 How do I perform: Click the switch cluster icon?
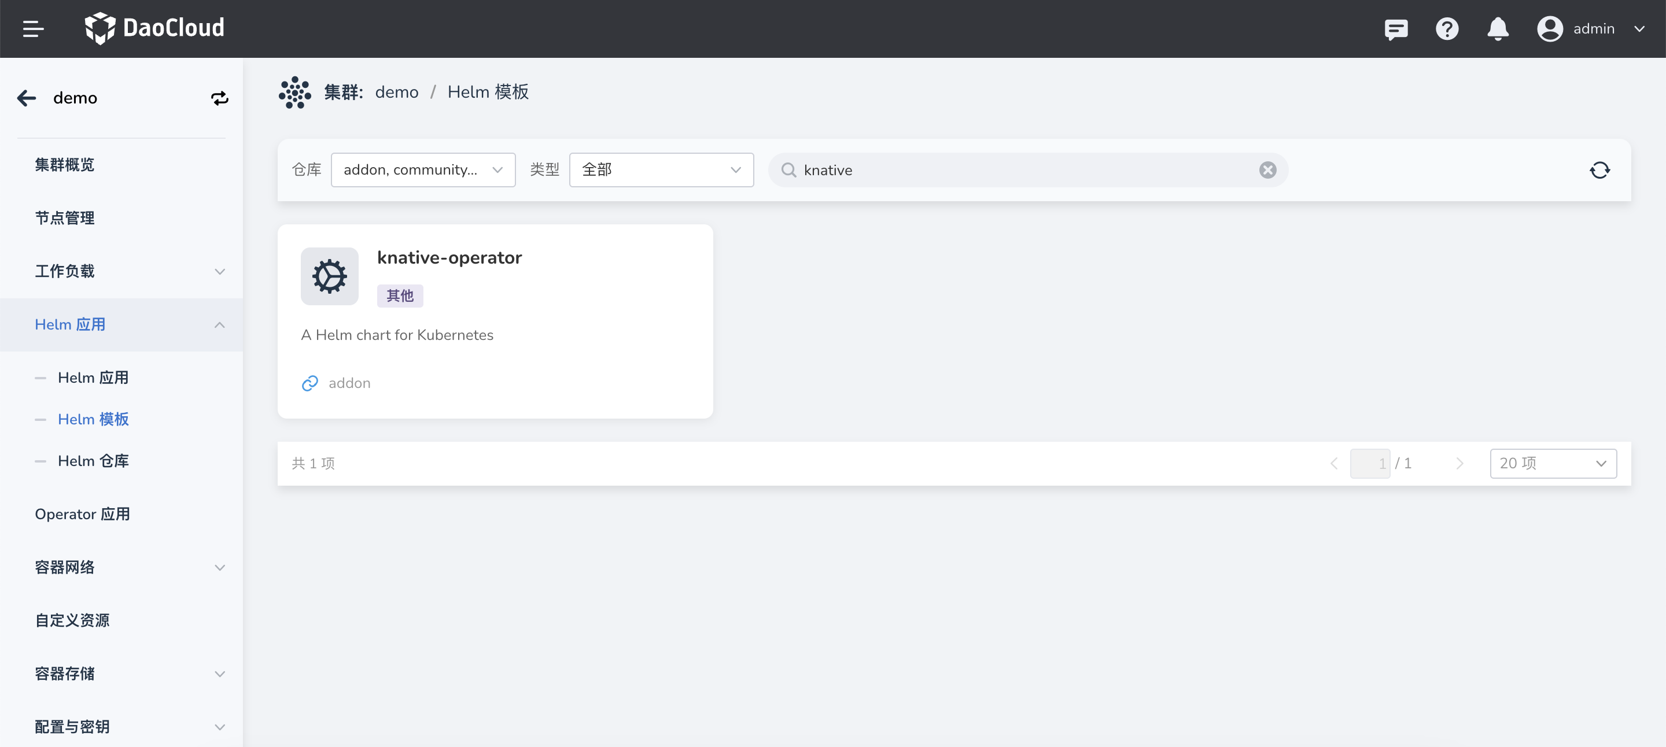(x=219, y=98)
